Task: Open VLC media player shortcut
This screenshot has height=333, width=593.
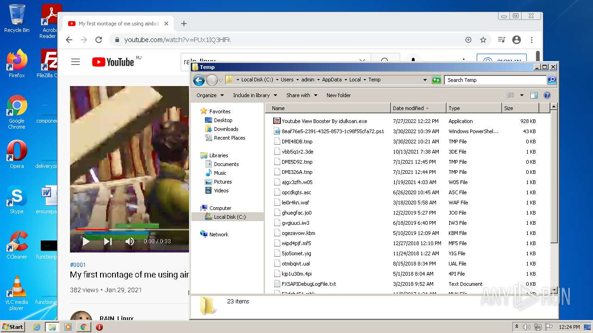Action: (17, 293)
